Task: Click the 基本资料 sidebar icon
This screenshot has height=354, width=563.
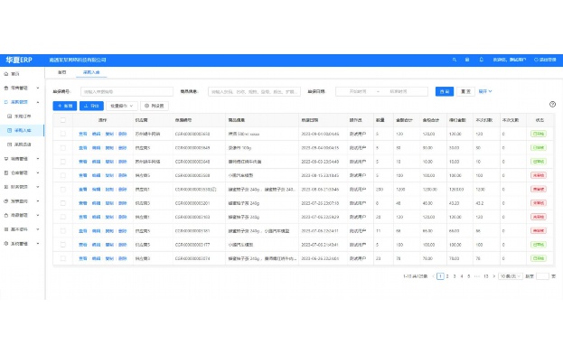Action: click(6, 229)
